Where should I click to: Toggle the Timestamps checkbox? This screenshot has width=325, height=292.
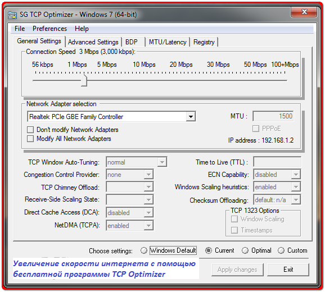234,230
